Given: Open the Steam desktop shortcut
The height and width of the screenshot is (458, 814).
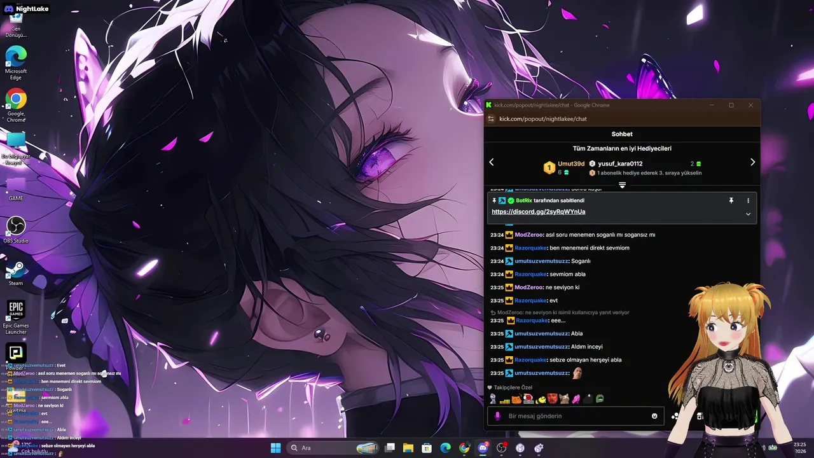Looking at the screenshot, I should pyautogui.click(x=16, y=274).
